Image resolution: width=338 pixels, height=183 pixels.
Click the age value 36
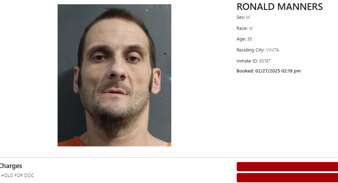(250, 39)
